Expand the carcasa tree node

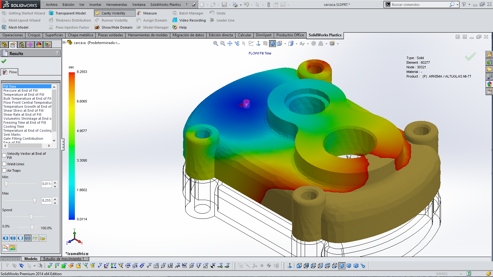(x=64, y=42)
